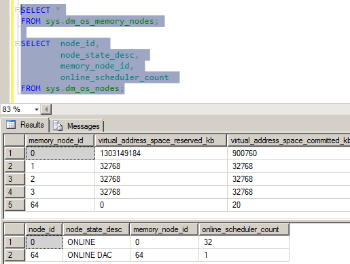Click node_id cell 64 in second grid
350x264 pixels.
coord(44,255)
